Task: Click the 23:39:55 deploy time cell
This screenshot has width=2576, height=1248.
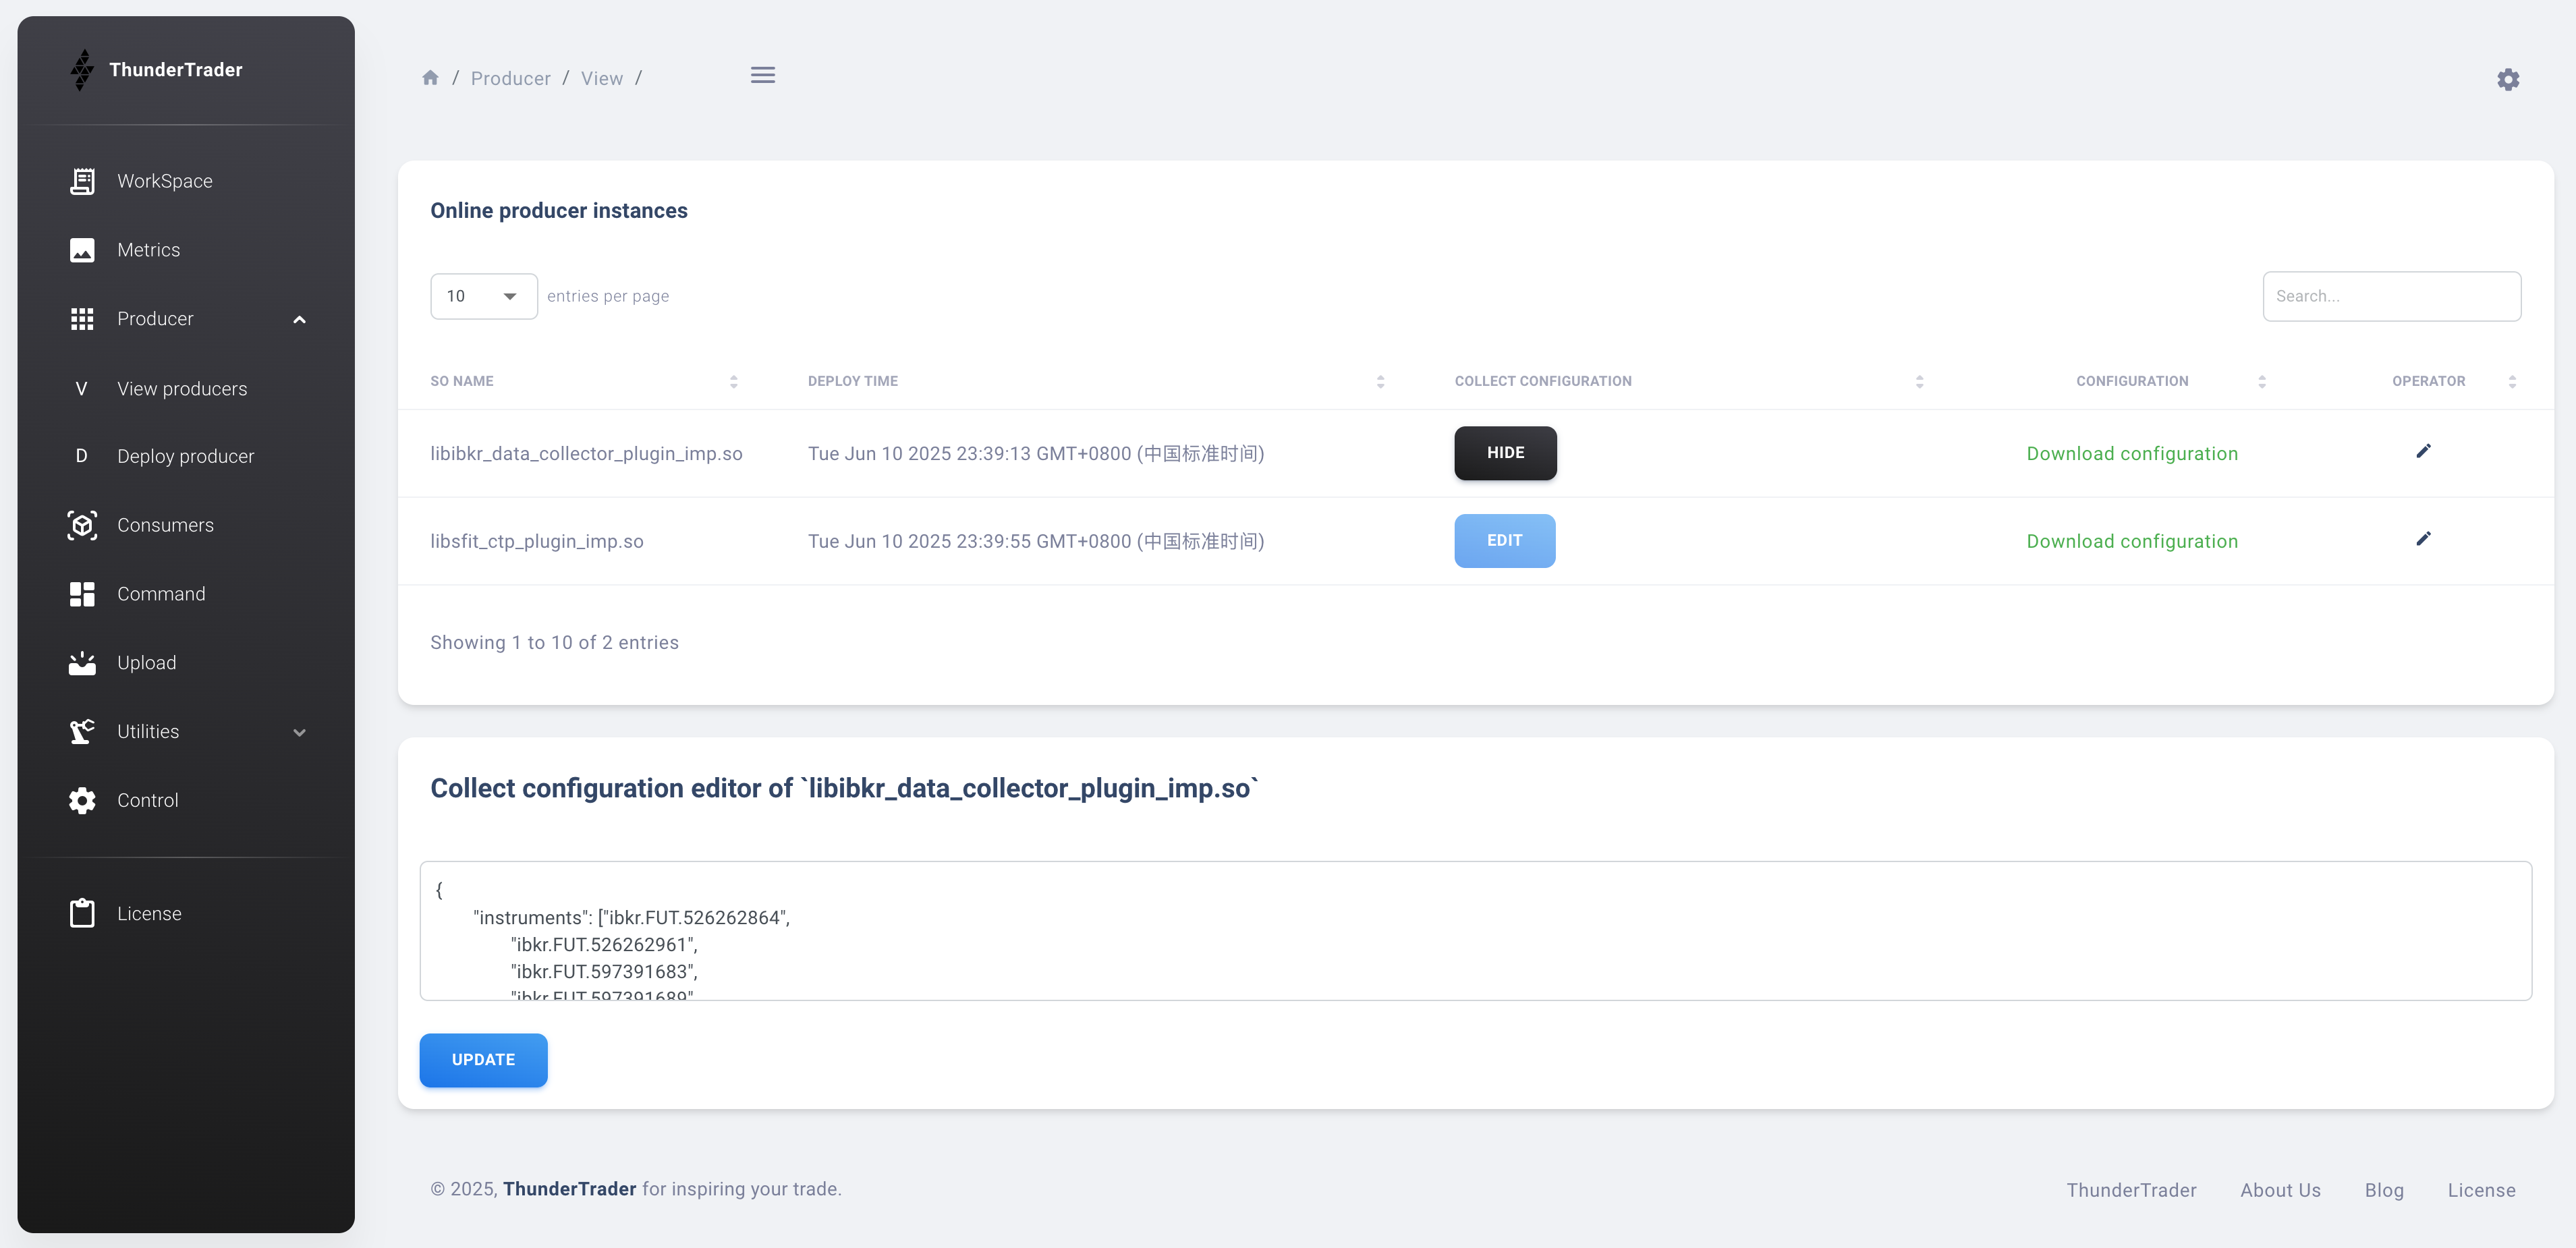Action: point(1036,542)
